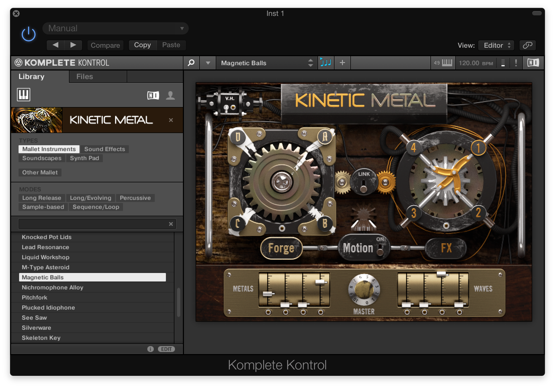This screenshot has height=388, width=555.
Task: Click the info icon next to EDIT
Action: [151, 349]
